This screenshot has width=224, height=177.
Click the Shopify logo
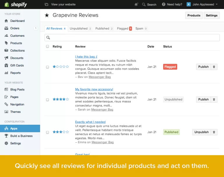(x=16, y=4)
